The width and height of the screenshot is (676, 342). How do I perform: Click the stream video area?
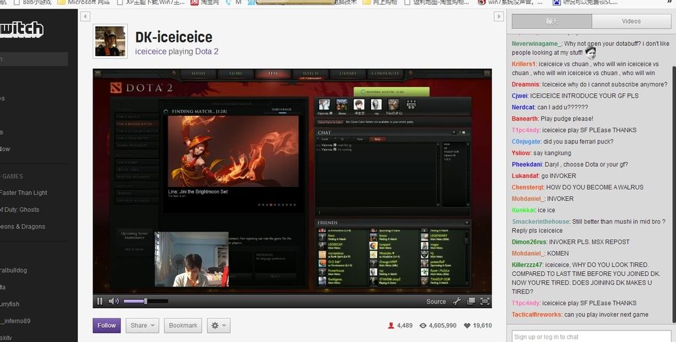[292, 181]
